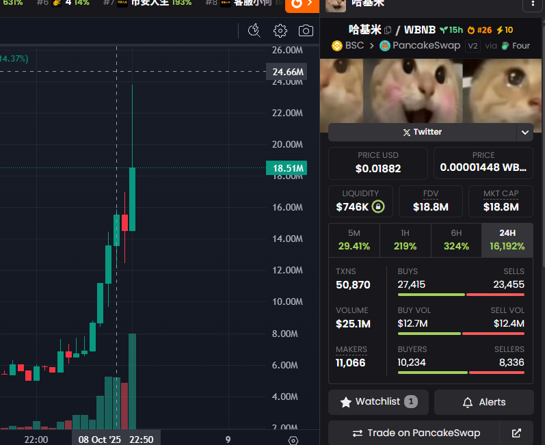The height and width of the screenshot is (445, 545).
Task: Click the BUY VOL $12.7M value
Action: click(x=412, y=323)
